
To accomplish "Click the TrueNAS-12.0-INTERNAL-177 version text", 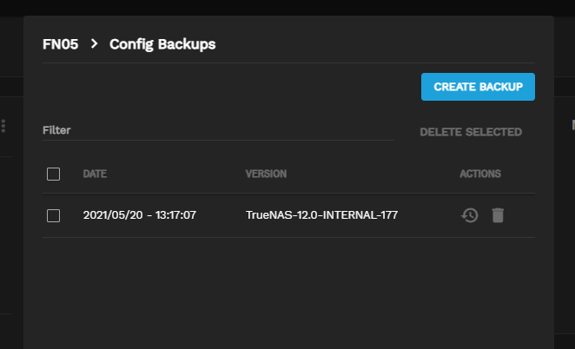I will (321, 215).
